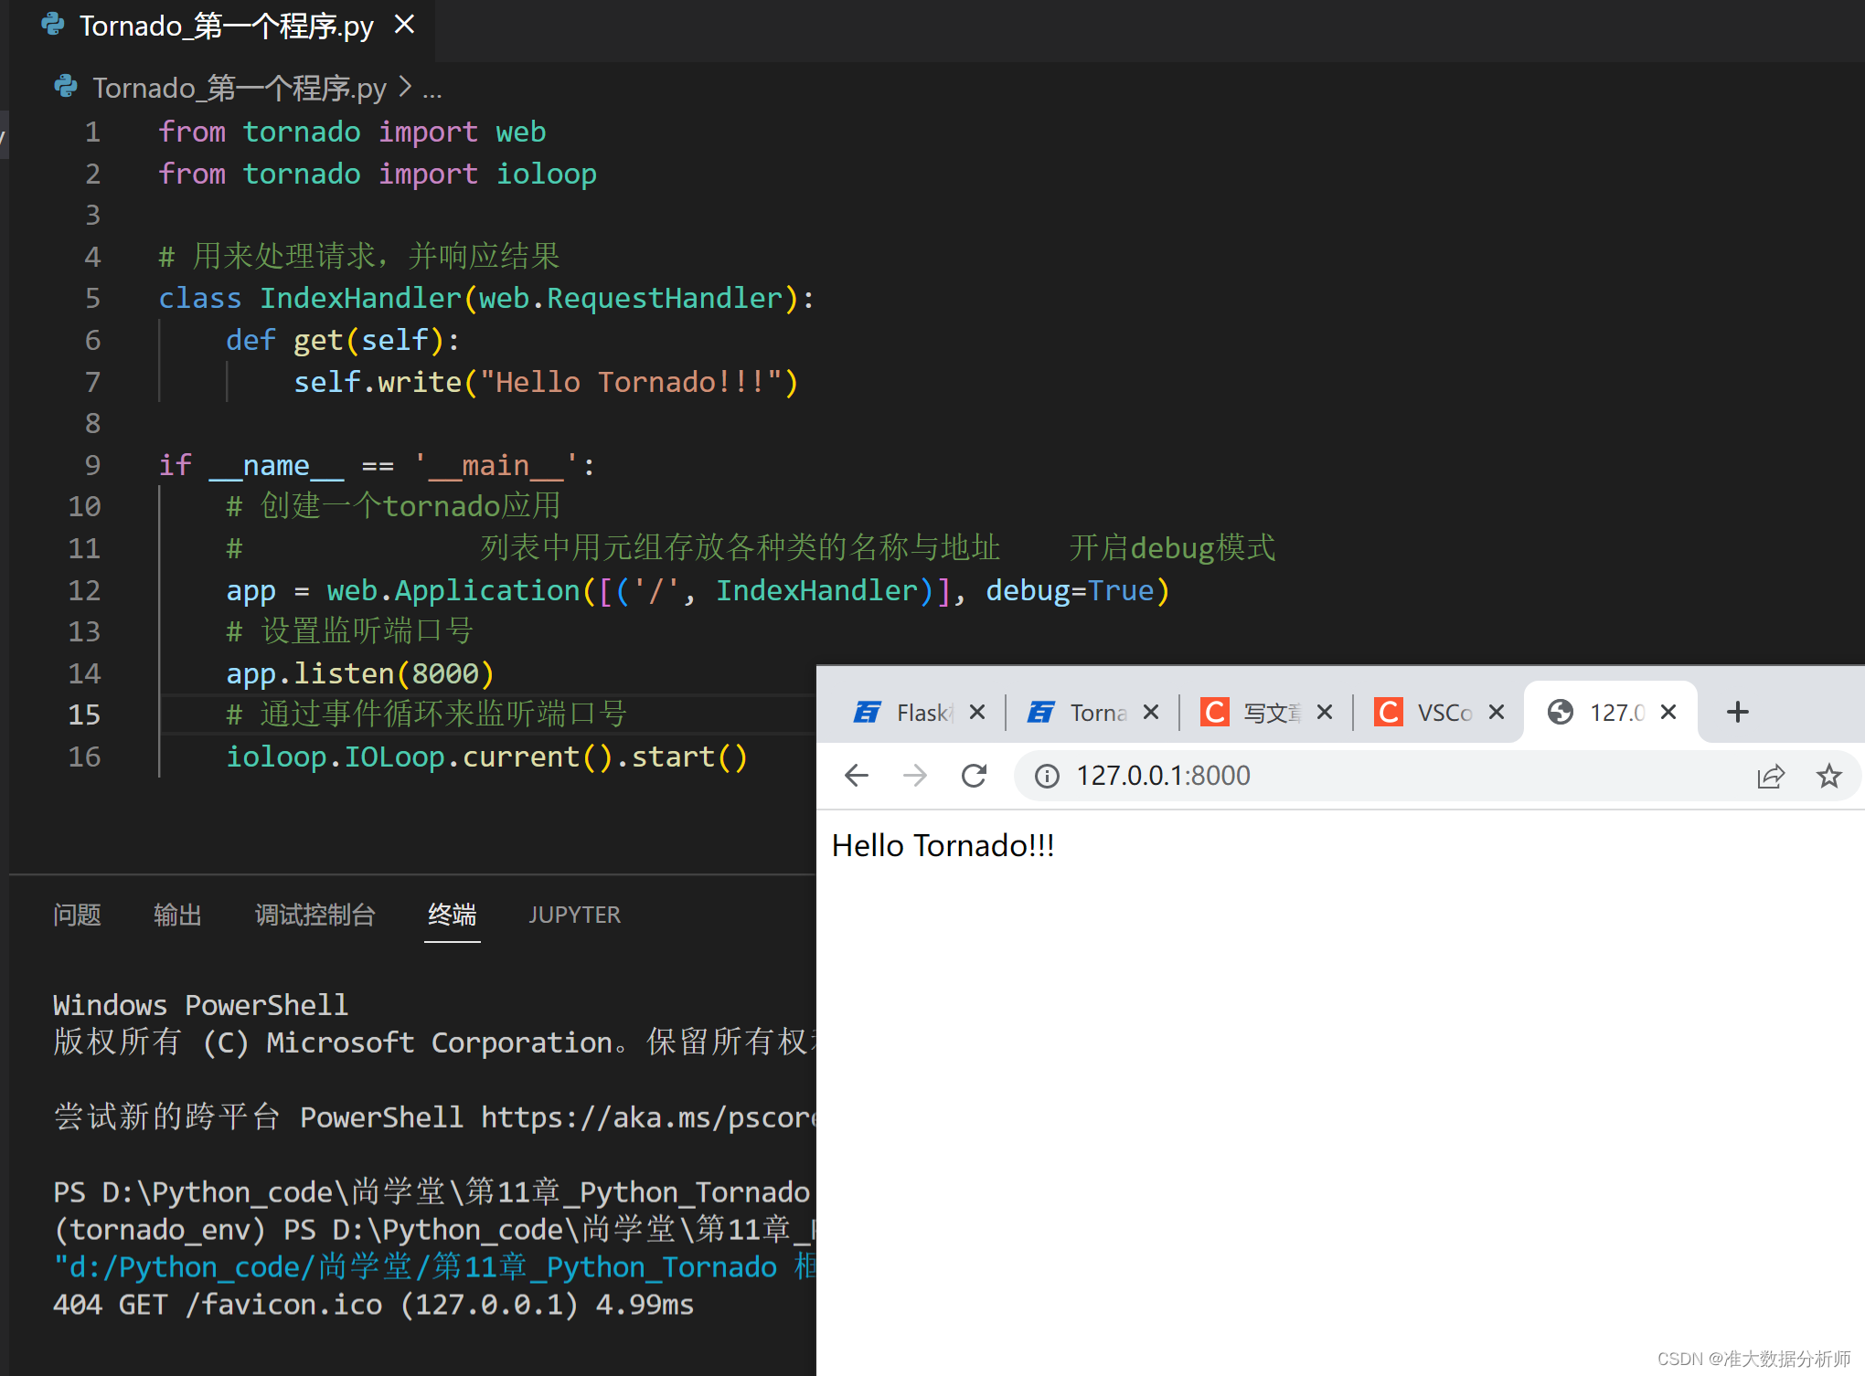
Task: Click the comment # 设置监听端口号
Action: (x=349, y=631)
